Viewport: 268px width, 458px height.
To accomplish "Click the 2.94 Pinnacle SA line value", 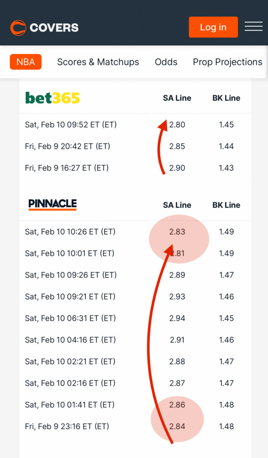I will pyautogui.click(x=177, y=318).
